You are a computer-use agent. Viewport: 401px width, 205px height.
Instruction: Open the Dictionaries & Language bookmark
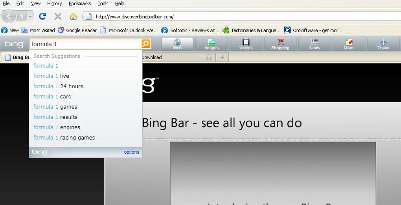pyautogui.click(x=251, y=30)
